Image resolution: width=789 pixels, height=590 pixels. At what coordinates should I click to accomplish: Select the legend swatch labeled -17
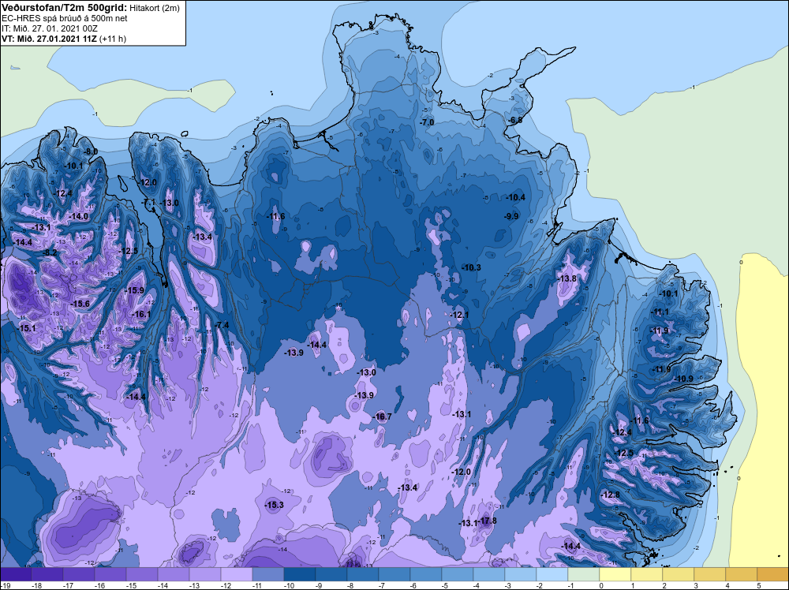pos(78,575)
